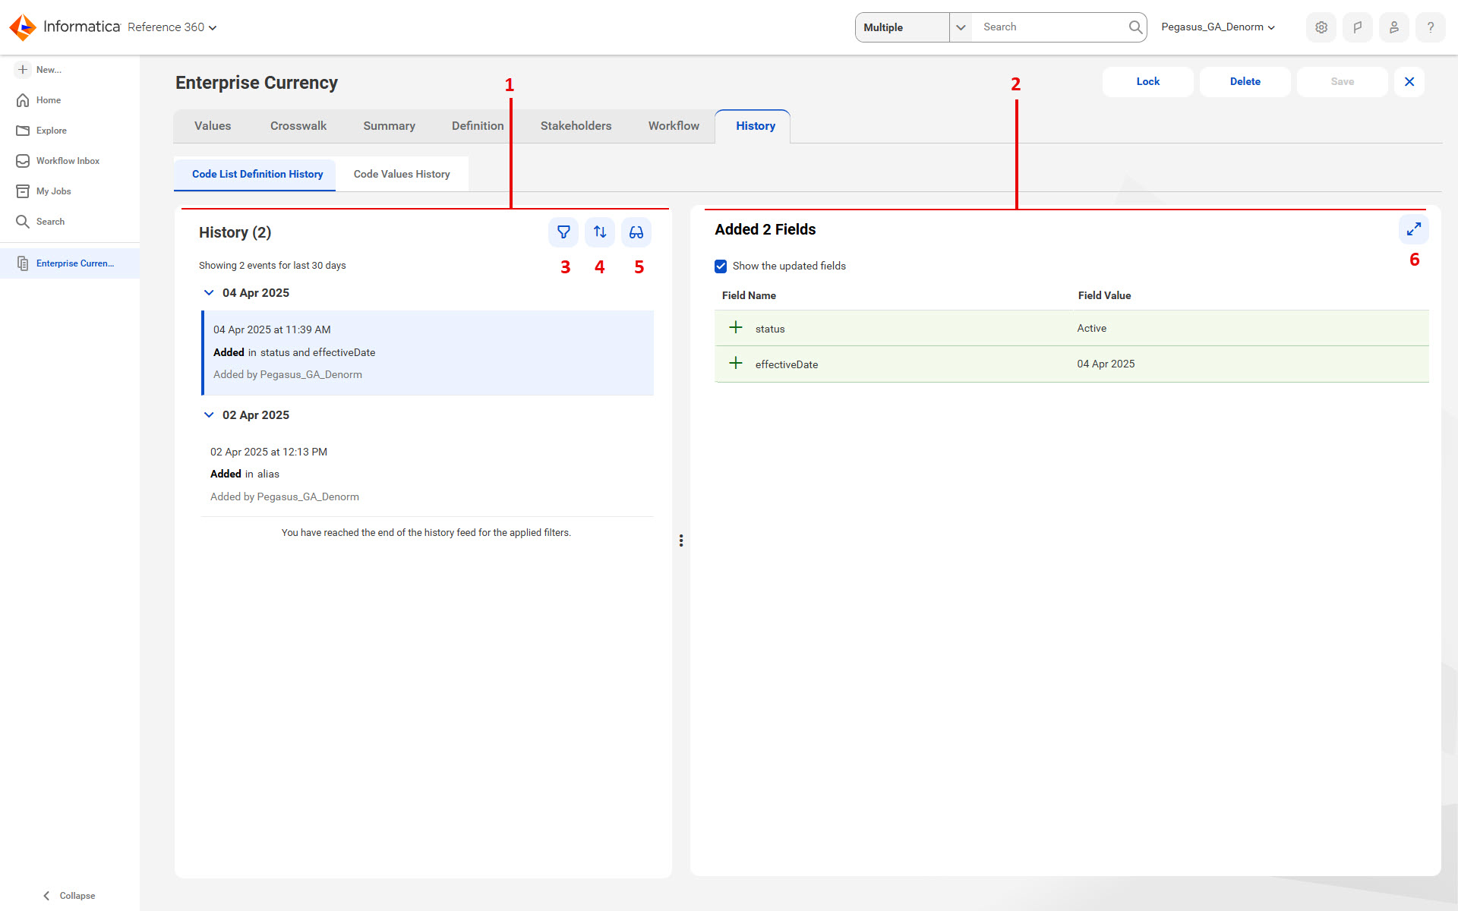
Task: Open the Pegasus_GA_Denorm org dropdown
Action: [x=1218, y=27]
